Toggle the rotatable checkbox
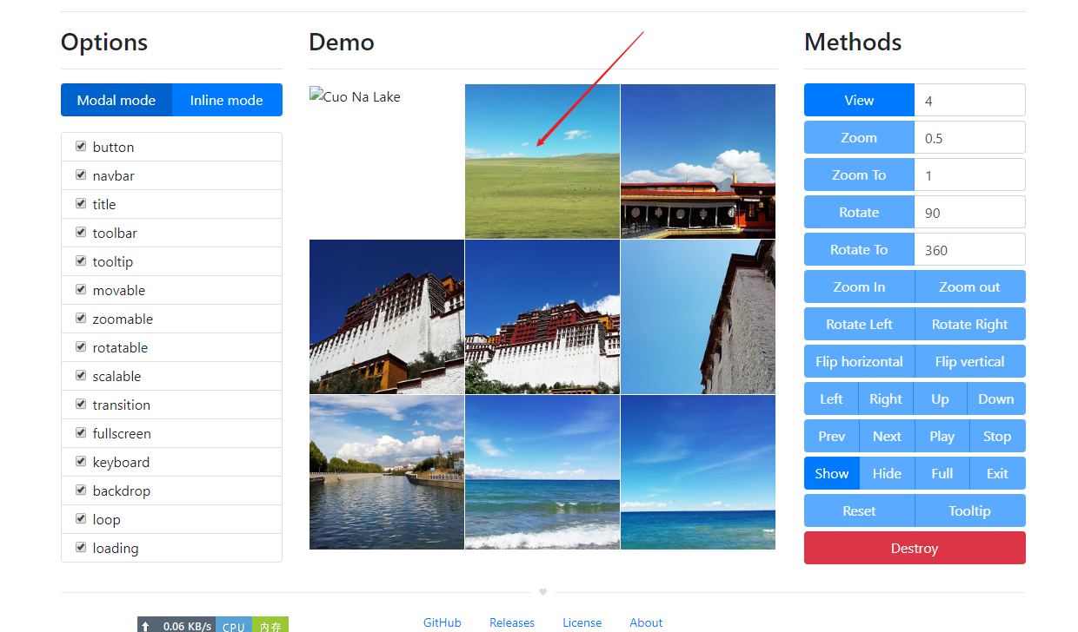This screenshot has height=632, width=1078. [x=81, y=347]
